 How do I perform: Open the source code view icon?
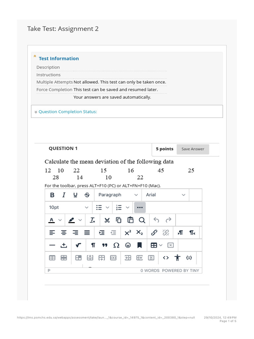[166, 258]
